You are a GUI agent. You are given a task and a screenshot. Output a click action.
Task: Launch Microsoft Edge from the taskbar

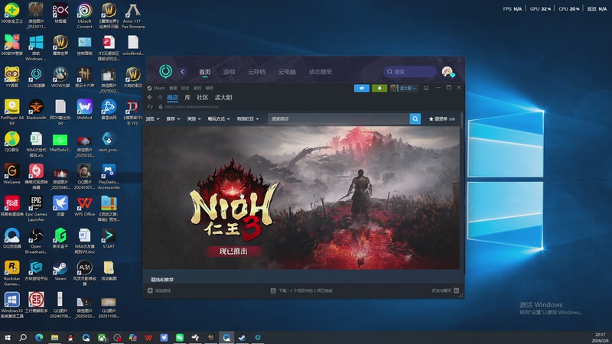[39, 337]
